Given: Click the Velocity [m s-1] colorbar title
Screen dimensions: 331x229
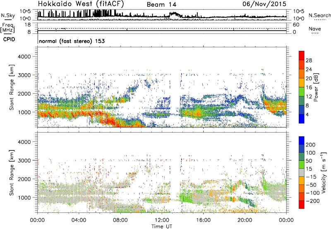Looking at the screenshot, I should point(324,172).
